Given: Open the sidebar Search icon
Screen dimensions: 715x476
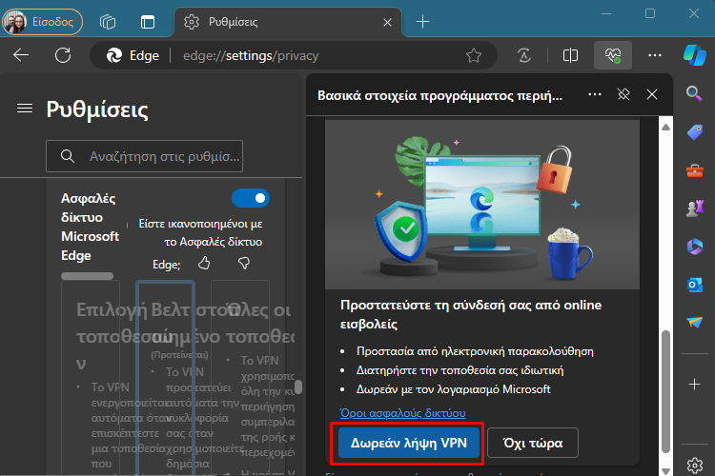Looking at the screenshot, I should (694, 93).
